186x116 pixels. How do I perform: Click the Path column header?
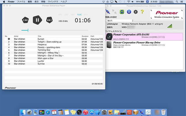point(92,36)
